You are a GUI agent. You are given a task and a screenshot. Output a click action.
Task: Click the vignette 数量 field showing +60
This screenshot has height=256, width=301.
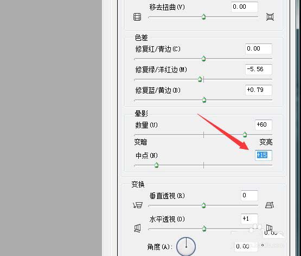point(264,125)
